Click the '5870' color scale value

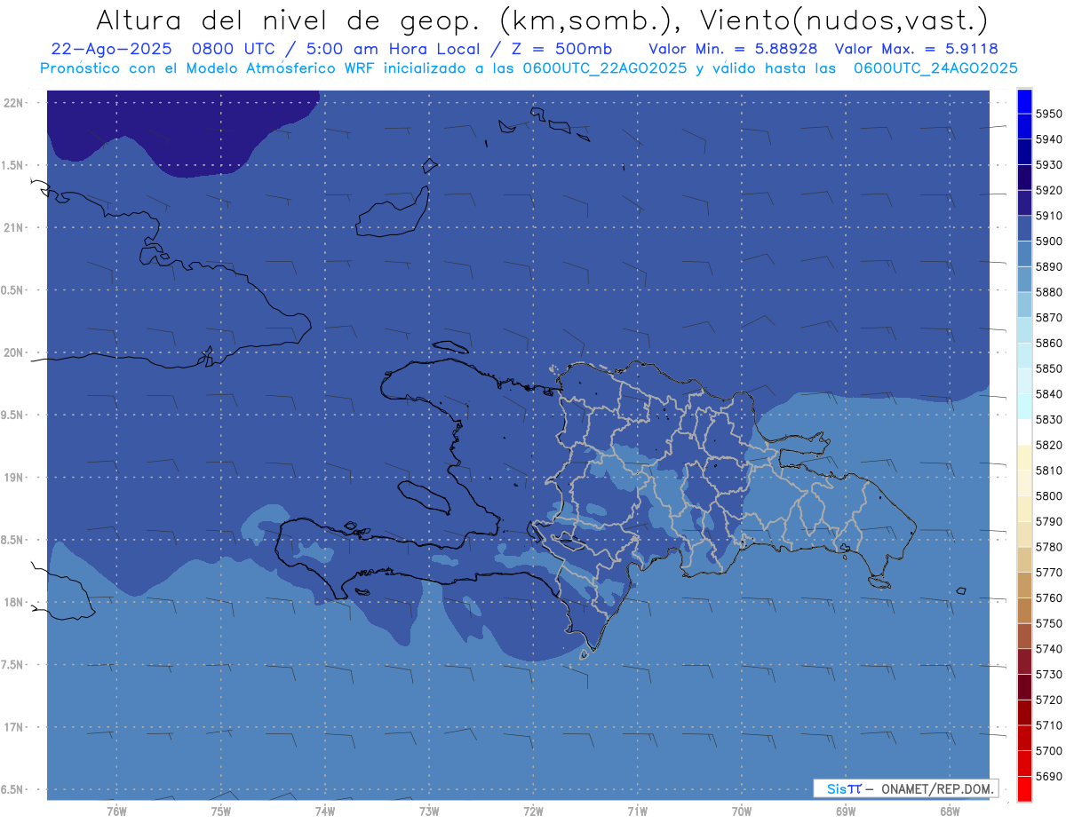(1048, 318)
